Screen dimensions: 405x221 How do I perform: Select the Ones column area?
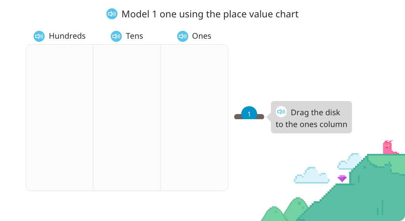[x=194, y=118]
